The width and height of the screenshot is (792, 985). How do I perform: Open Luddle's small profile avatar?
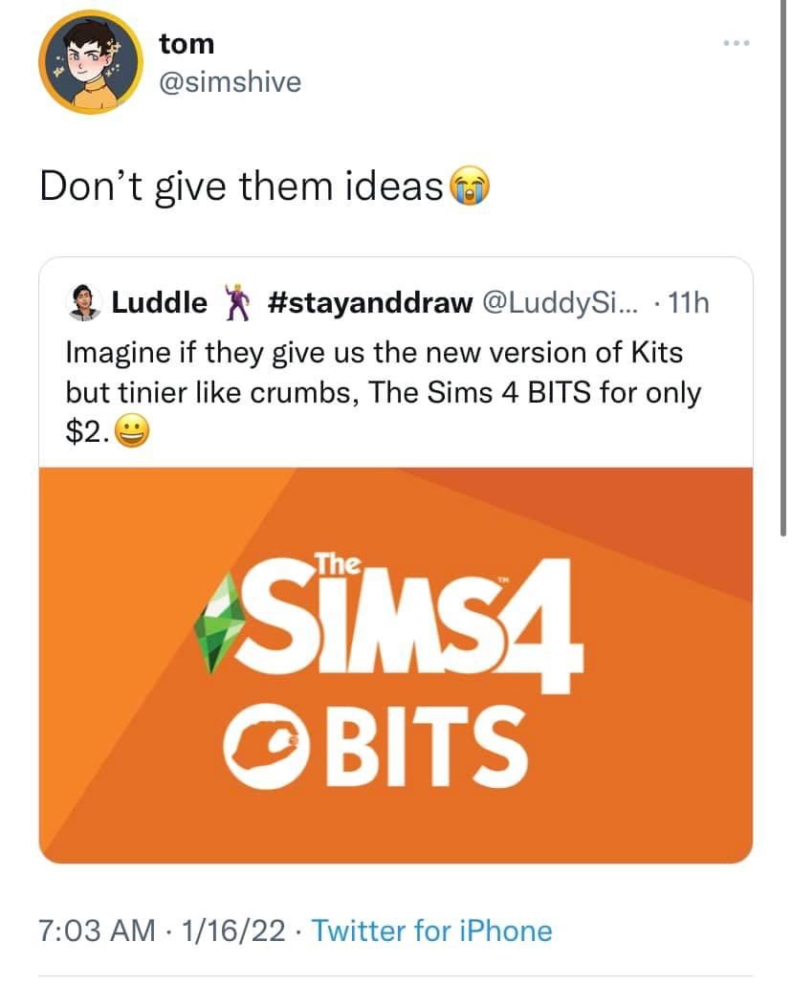[x=83, y=303]
